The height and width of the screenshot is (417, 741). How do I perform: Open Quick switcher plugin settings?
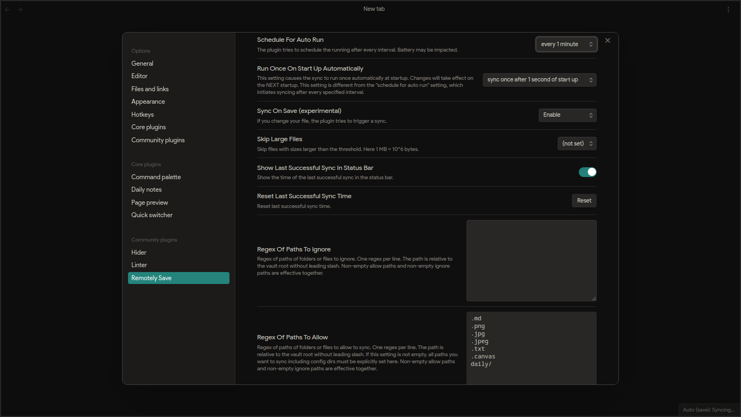(178, 215)
